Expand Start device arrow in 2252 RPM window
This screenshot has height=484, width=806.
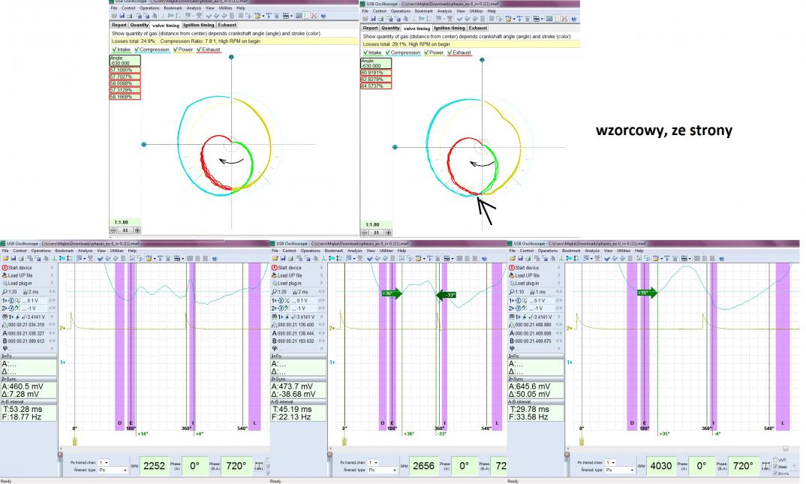pos(52,268)
